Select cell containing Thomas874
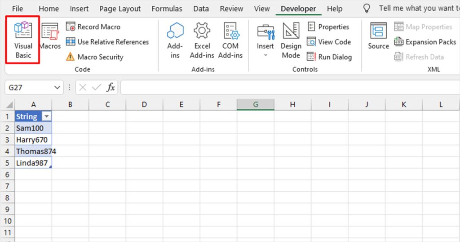The image size is (460, 242). (x=33, y=151)
